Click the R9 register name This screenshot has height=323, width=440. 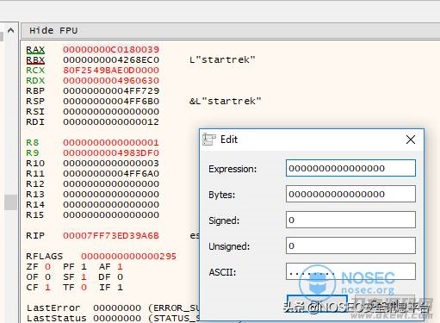click(32, 152)
